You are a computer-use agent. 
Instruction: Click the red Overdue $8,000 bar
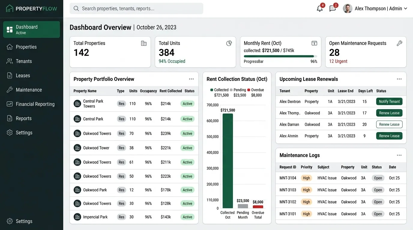258,207
